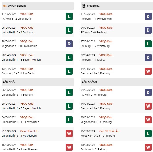
Task: Click the W badge for Union Berlin 2-1 Wer.Bremen
Action: [x=69, y=147]
